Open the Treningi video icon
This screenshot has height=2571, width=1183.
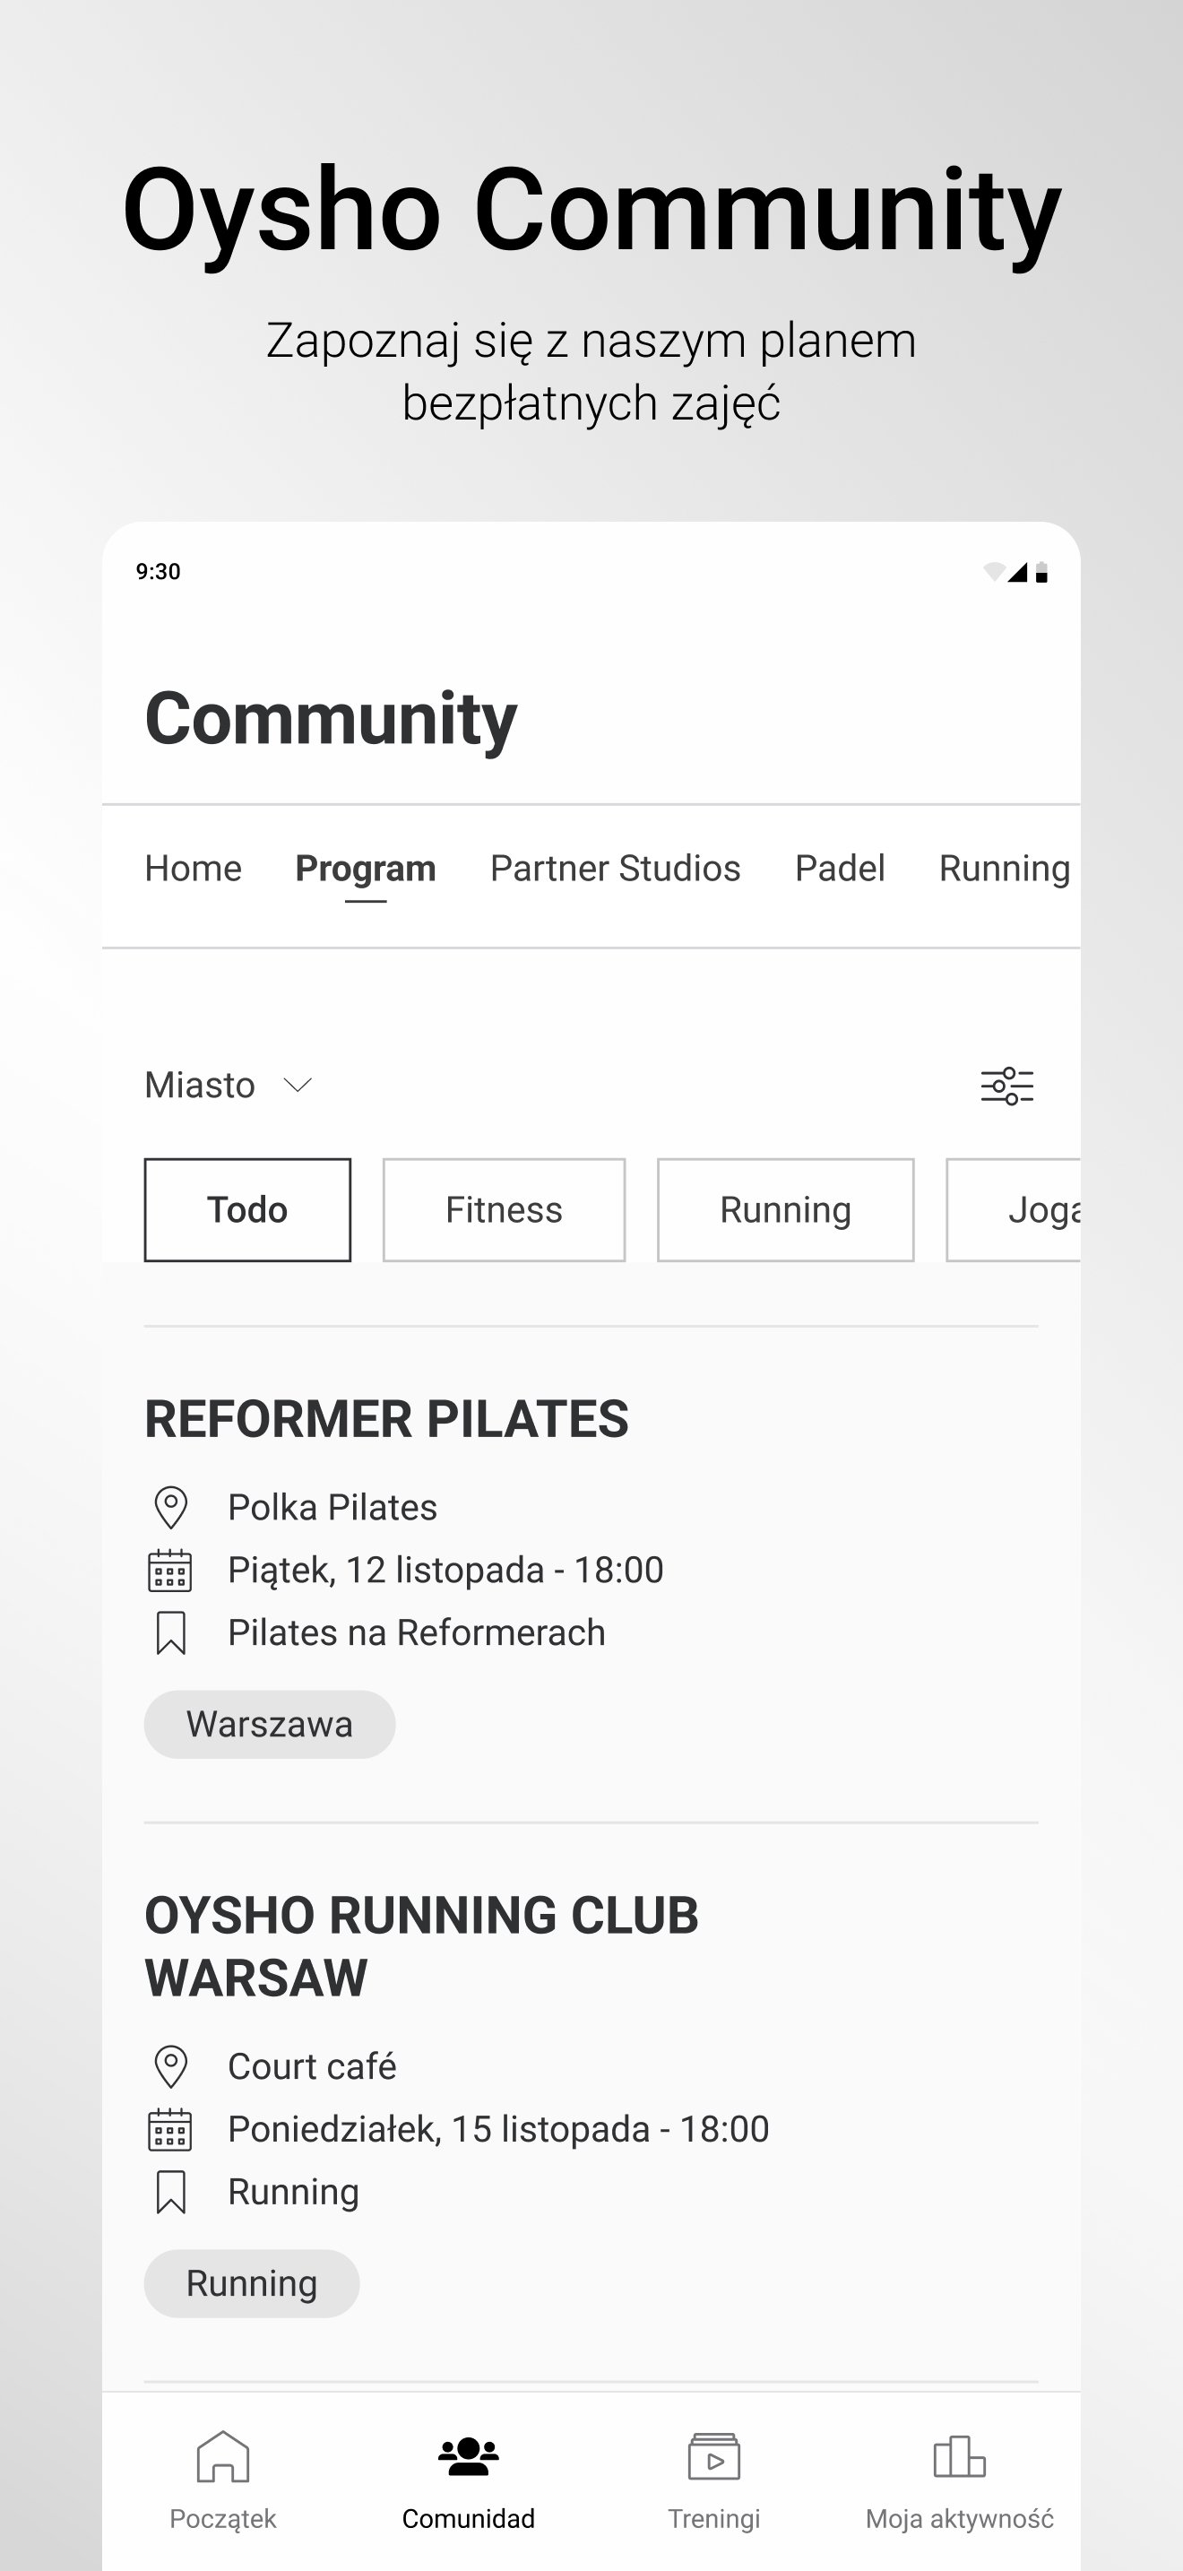pyautogui.click(x=713, y=2456)
